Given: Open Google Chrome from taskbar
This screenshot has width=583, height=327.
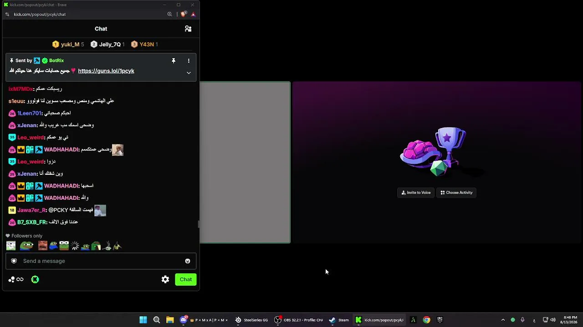Looking at the screenshot, I should pyautogui.click(x=426, y=320).
